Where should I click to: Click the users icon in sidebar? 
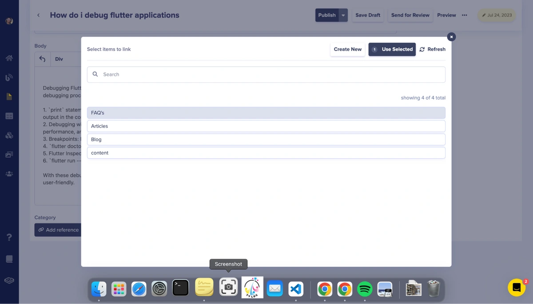pyautogui.click(x=9, y=174)
